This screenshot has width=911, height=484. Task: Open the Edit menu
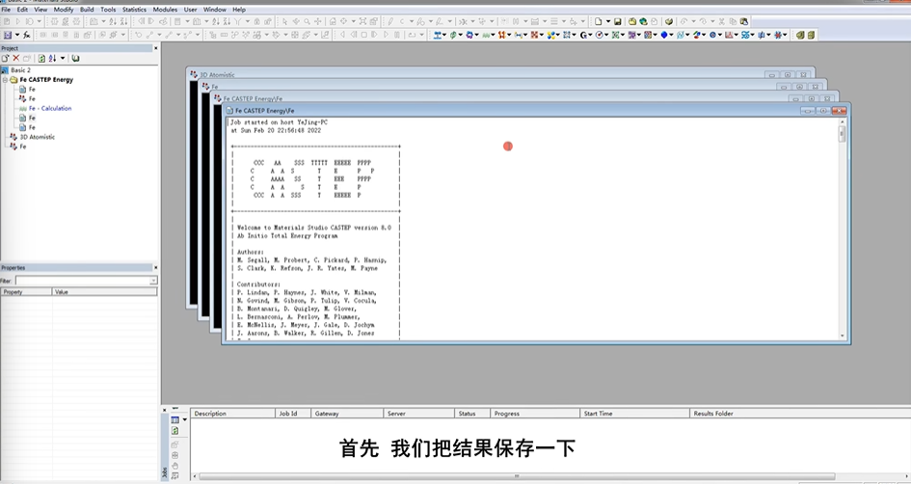point(22,10)
